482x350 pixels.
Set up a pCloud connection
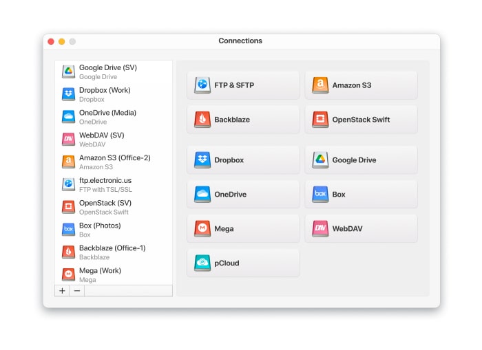point(243,263)
